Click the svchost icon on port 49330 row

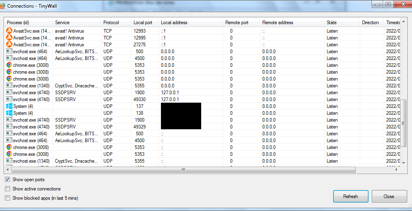(9, 99)
